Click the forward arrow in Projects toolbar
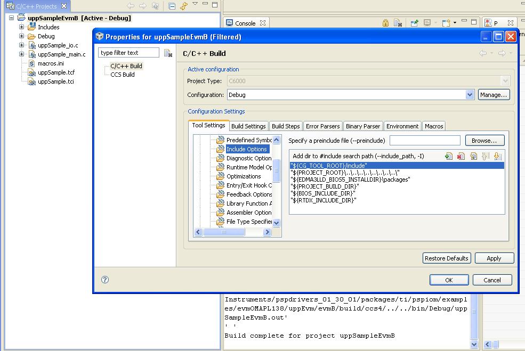Viewport: 525px width, 351px height. coord(143,6)
